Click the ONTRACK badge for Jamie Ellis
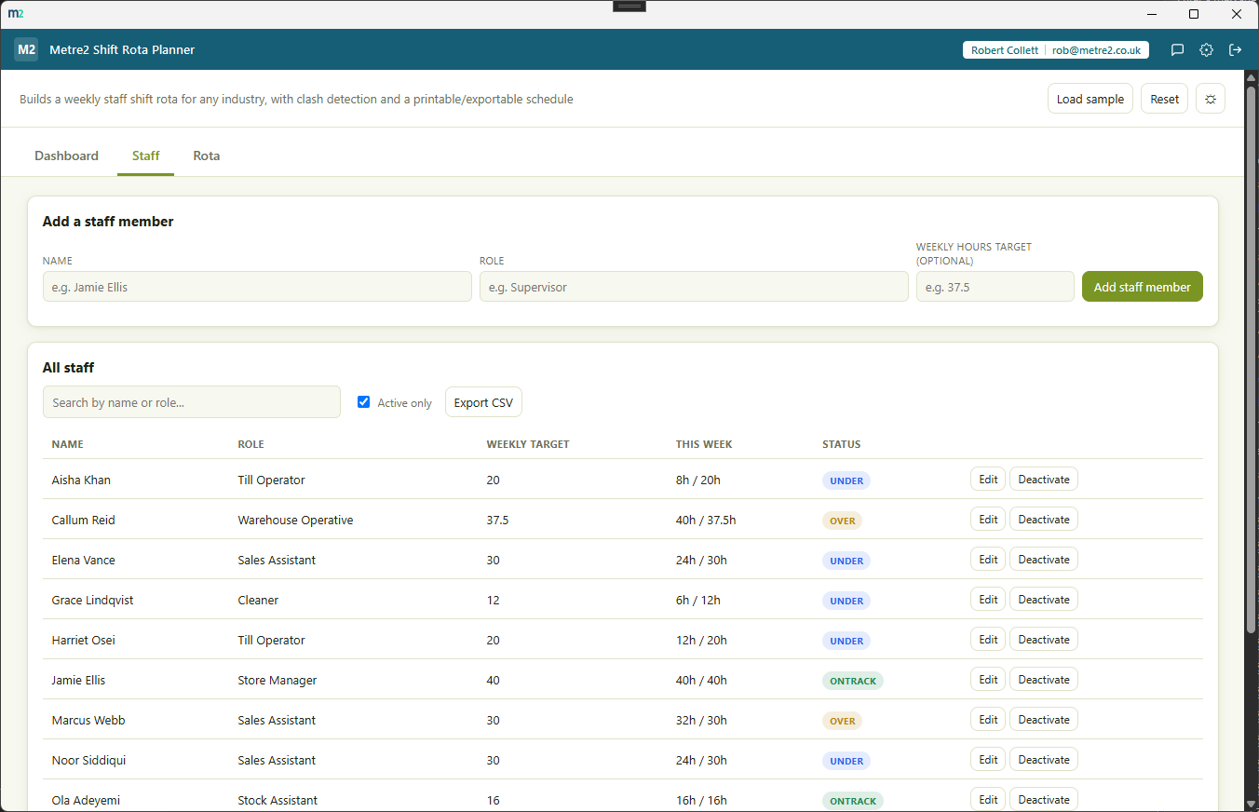Screen dimensions: 1259x812 [x=853, y=681]
